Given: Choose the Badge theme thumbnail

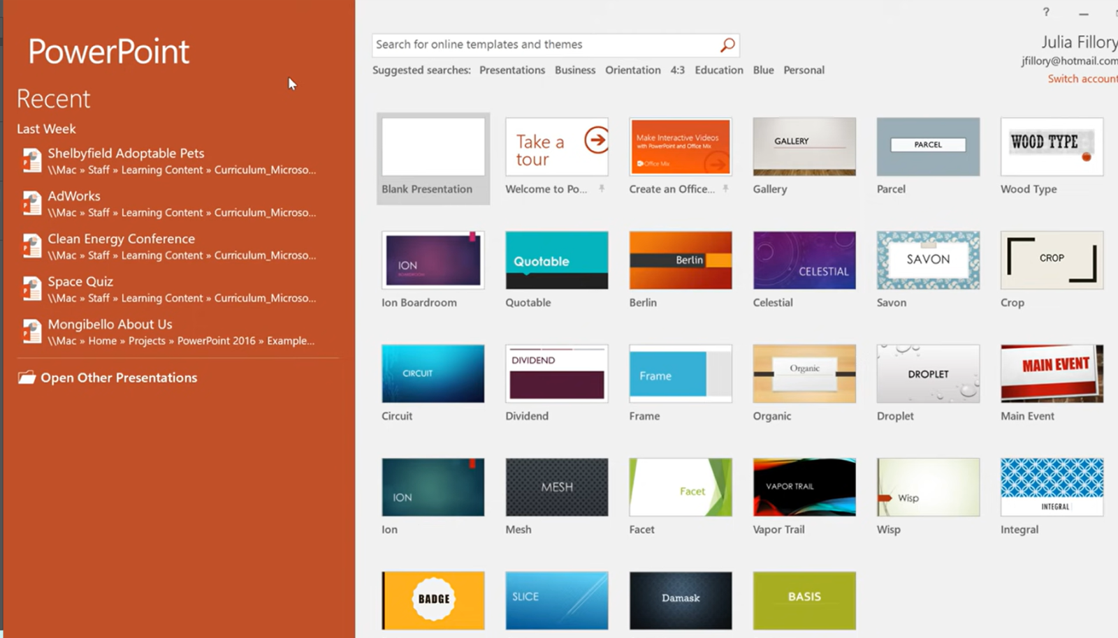Looking at the screenshot, I should [433, 600].
